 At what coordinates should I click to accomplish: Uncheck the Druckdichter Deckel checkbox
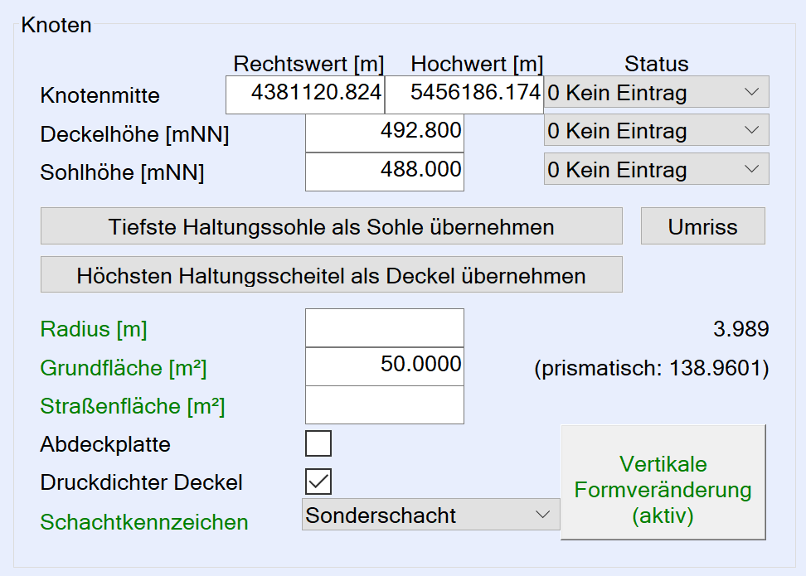tap(318, 482)
